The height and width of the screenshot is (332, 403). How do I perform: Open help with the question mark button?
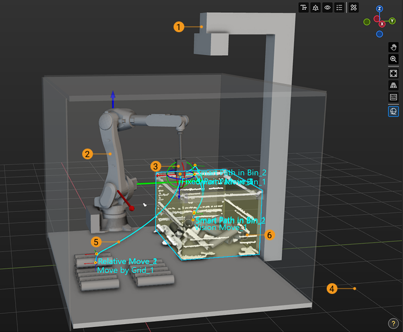[x=392, y=323]
